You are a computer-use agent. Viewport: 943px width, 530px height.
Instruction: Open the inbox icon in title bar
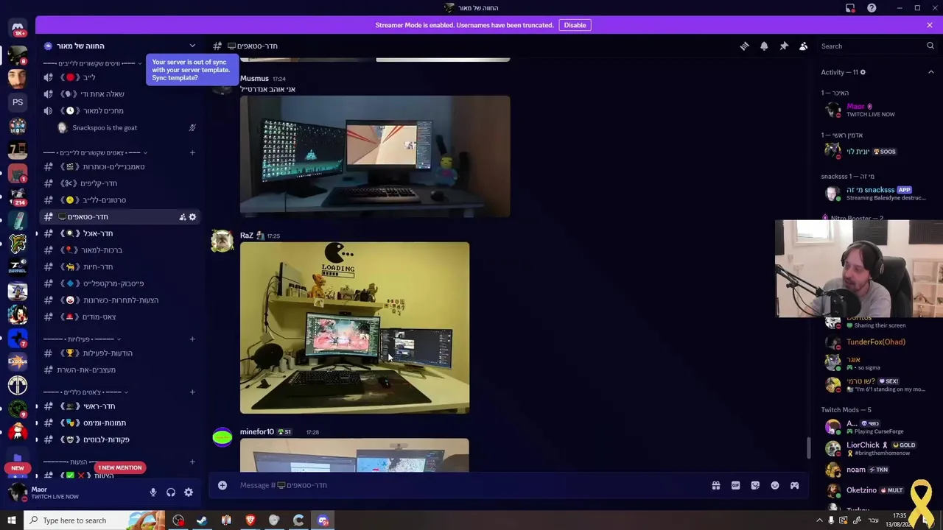click(x=850, y=8)
